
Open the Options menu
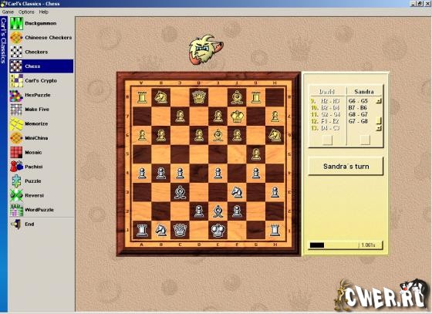coord(26,12)
